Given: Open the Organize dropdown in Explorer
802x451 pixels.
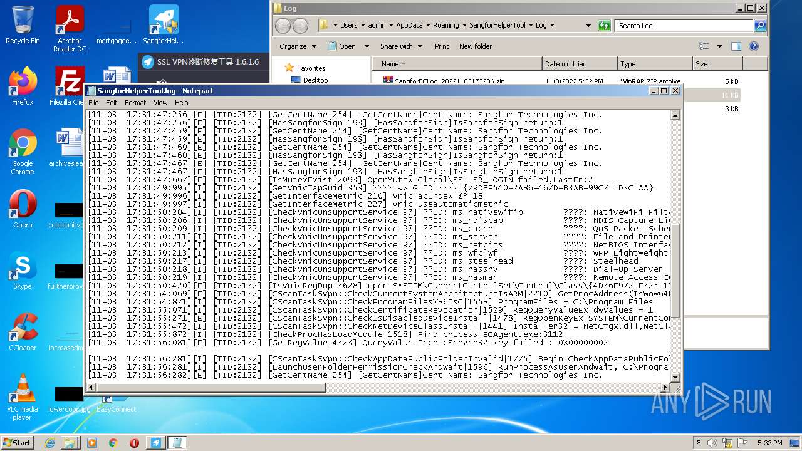Looking at the screenshot, I should tap(298, 46).
